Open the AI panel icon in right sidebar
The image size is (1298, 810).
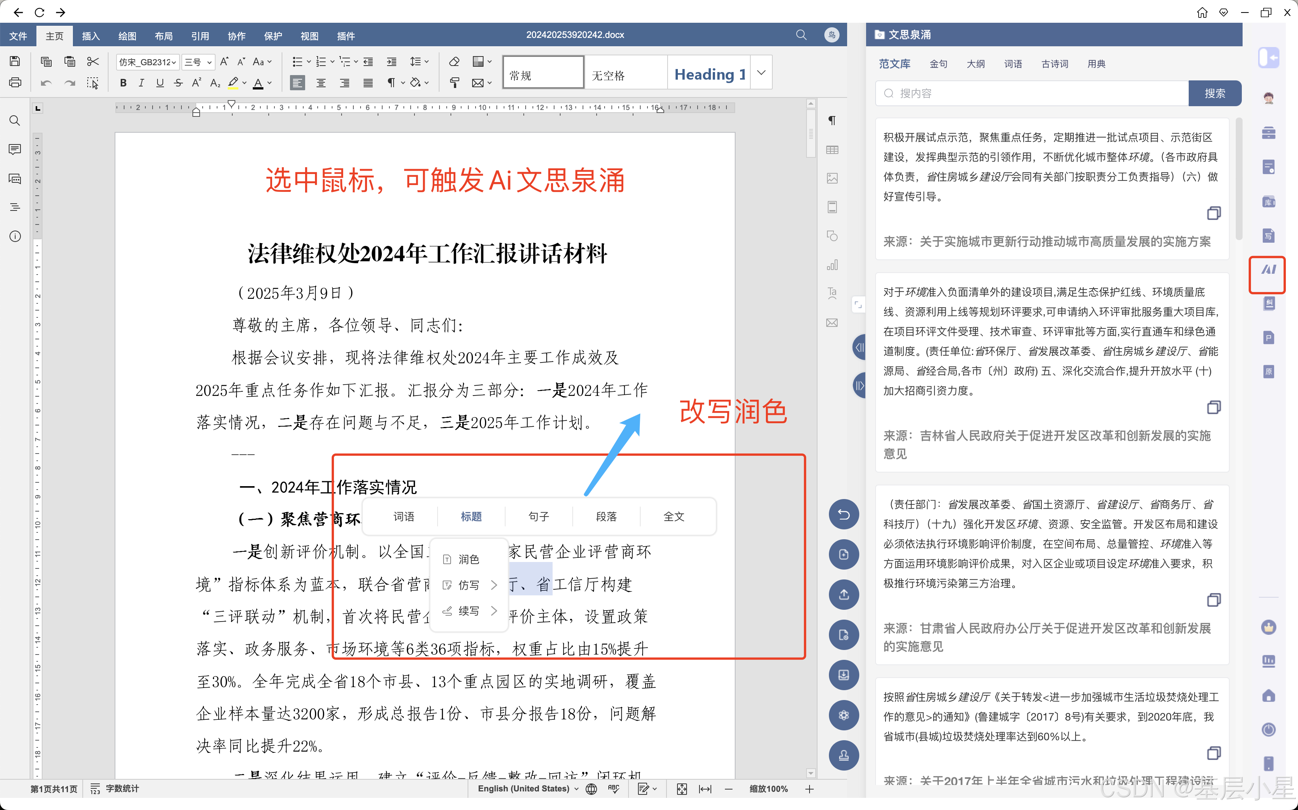tap(1268, 270)
